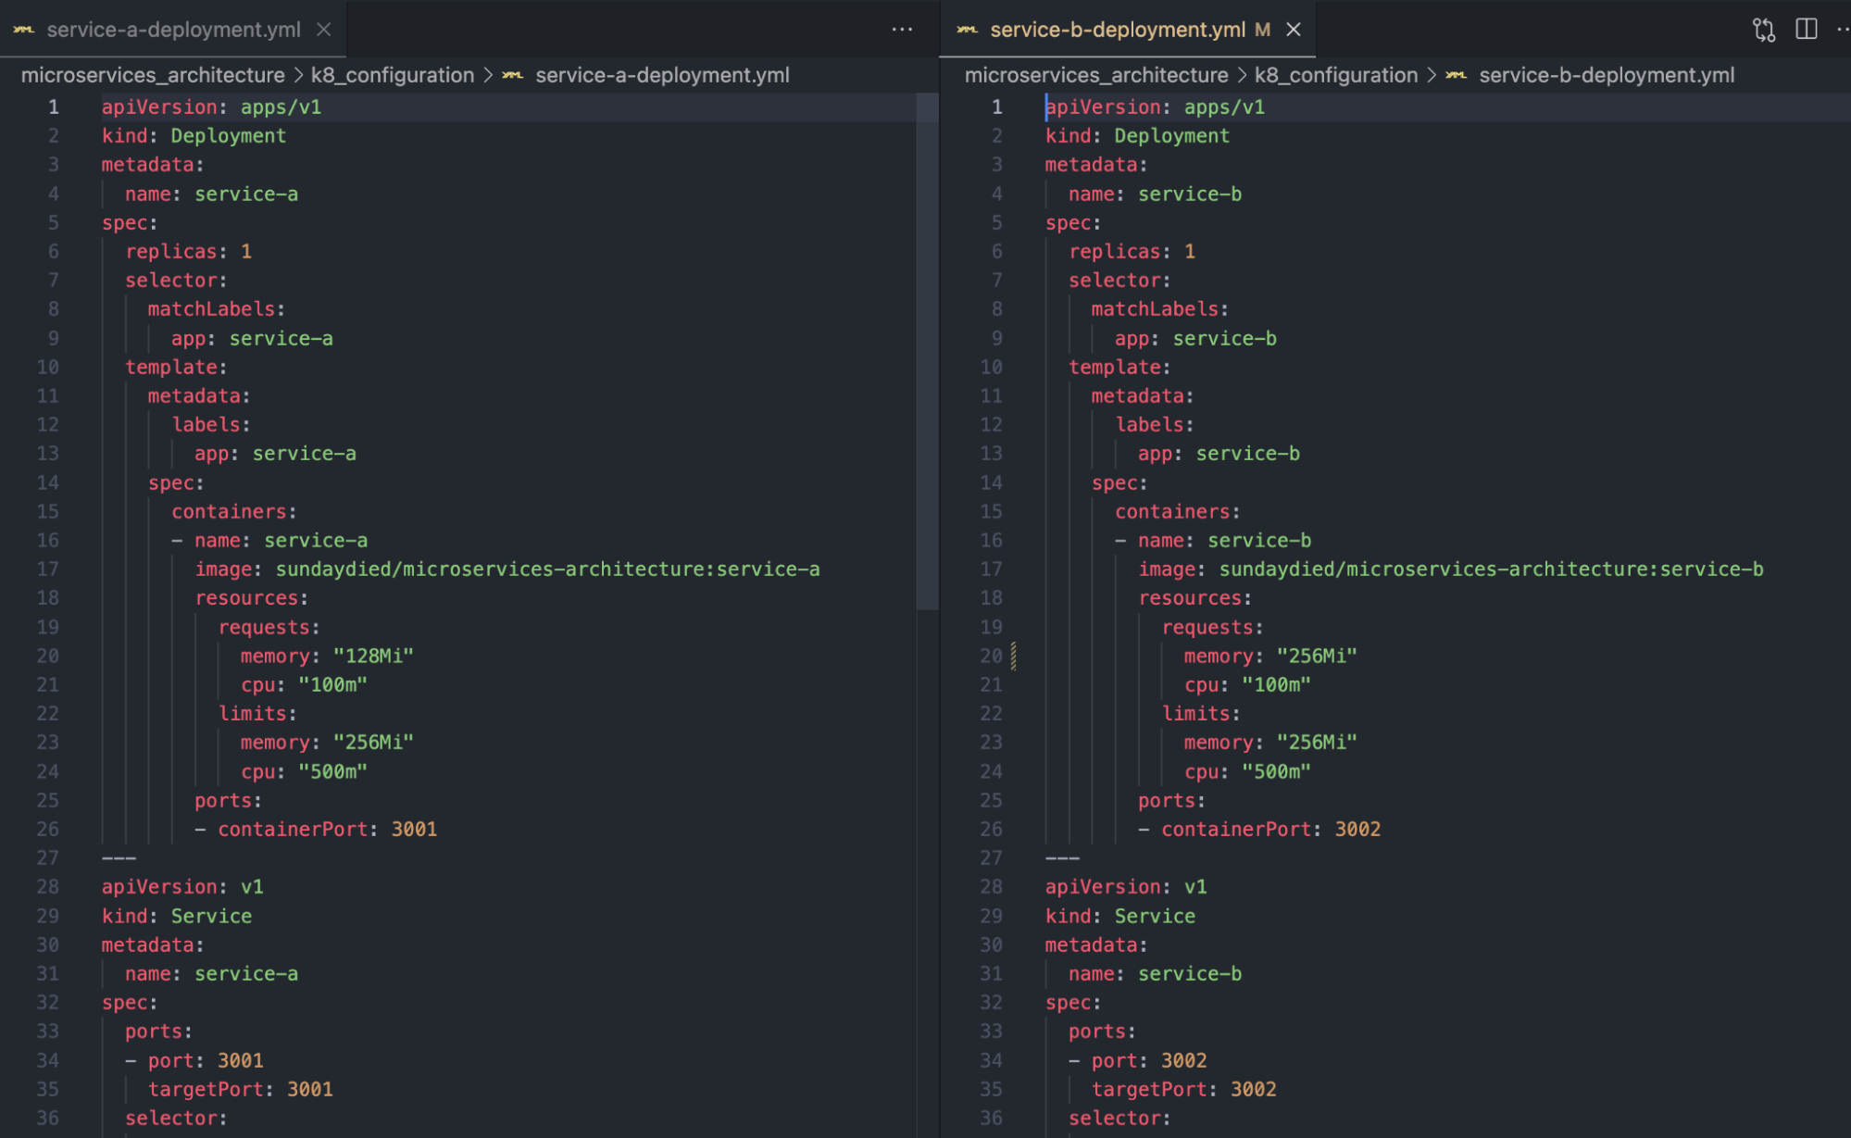Close the service-a-deployment.yml tab

point(324,30)
